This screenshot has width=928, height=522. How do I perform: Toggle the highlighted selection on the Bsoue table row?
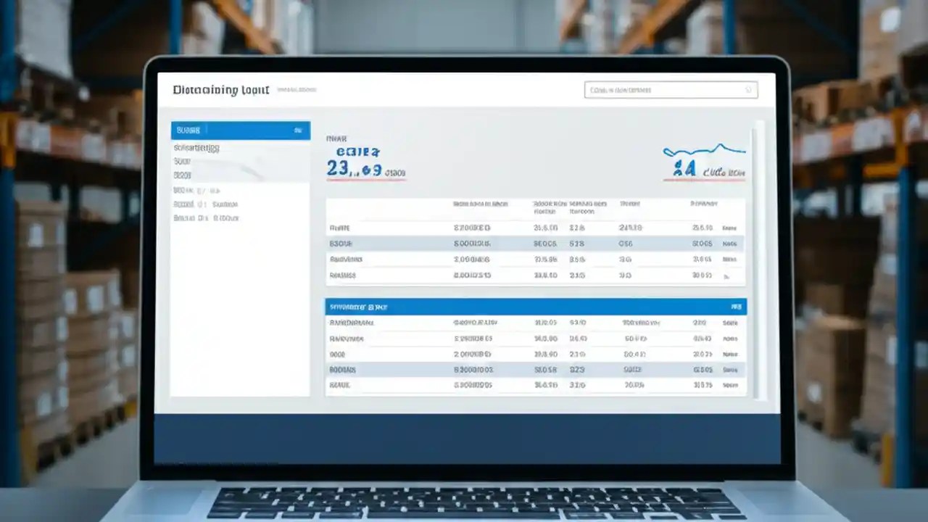point(536,244)
